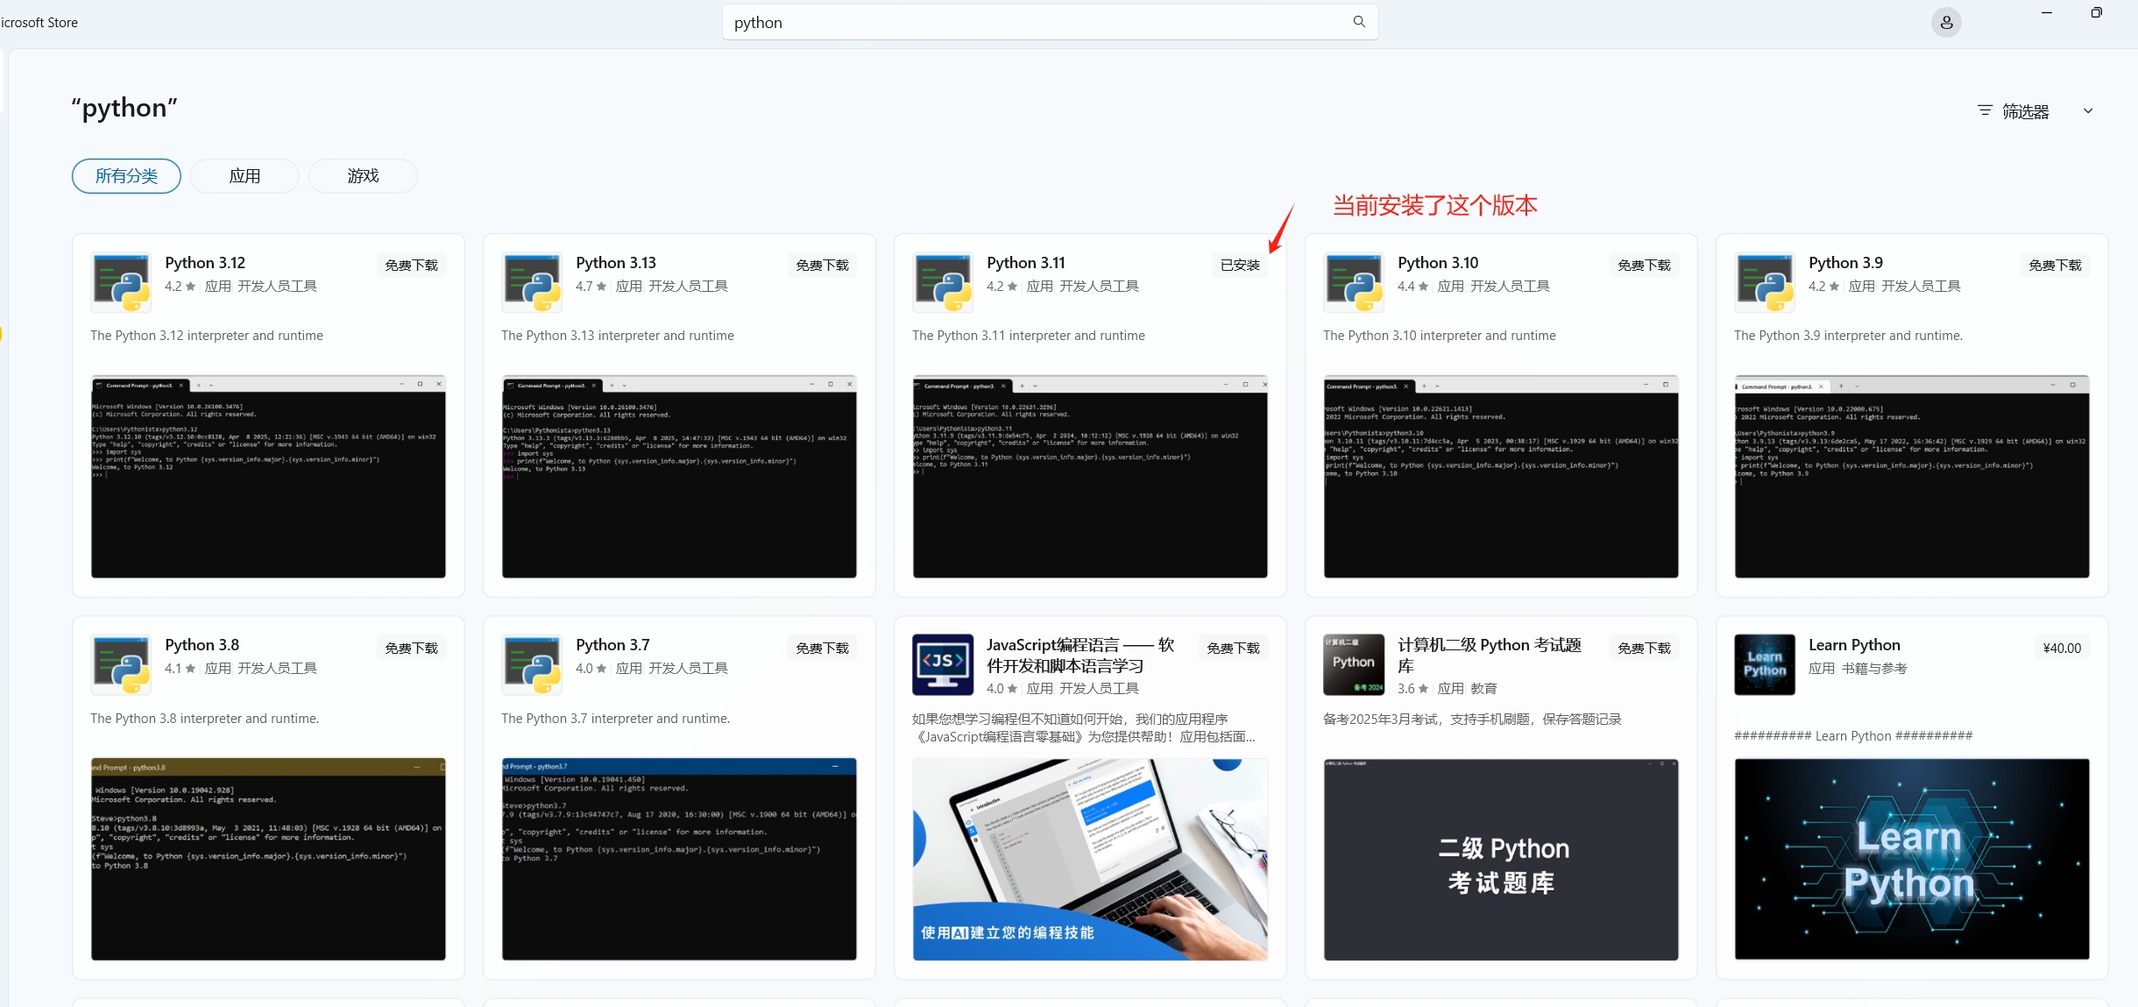
Task: Open the Learn Python app icon
Action: 1765,664
